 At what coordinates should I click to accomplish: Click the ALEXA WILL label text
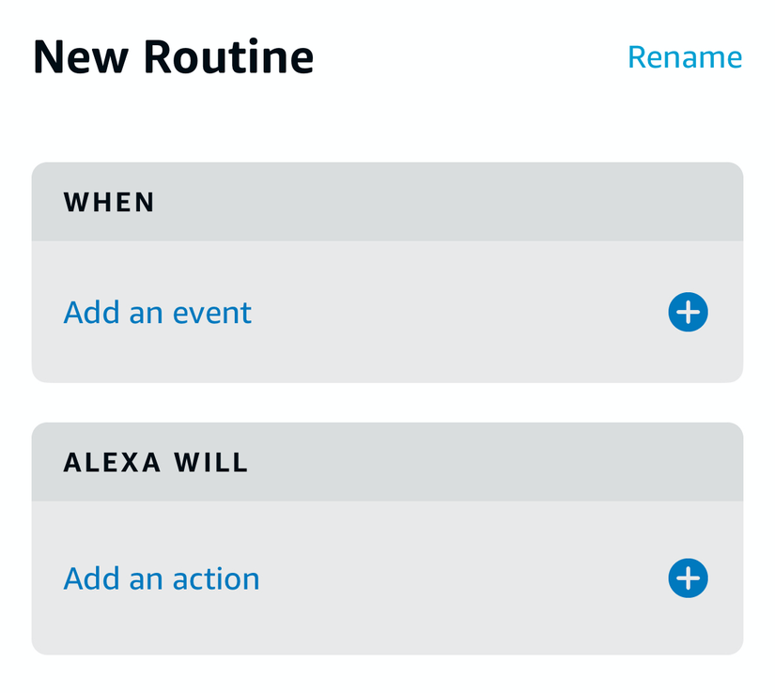(x=155, y=463)
